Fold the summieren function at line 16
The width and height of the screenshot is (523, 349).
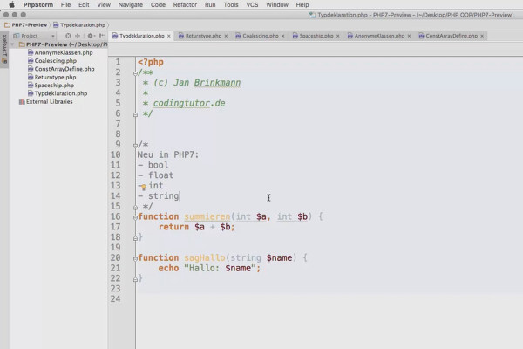tap(135, 217)
